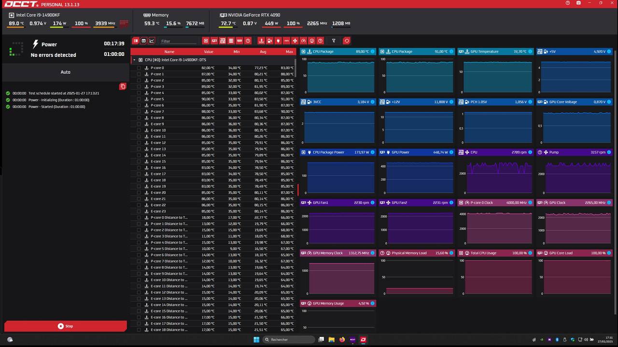Tick the P-core 0 checkbox
Screen dimensions: 618x347
(x=139, y=68)
